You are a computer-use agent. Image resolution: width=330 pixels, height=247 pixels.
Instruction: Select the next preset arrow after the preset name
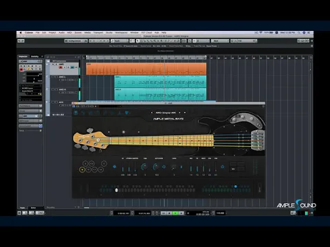[x=179, y=113]
